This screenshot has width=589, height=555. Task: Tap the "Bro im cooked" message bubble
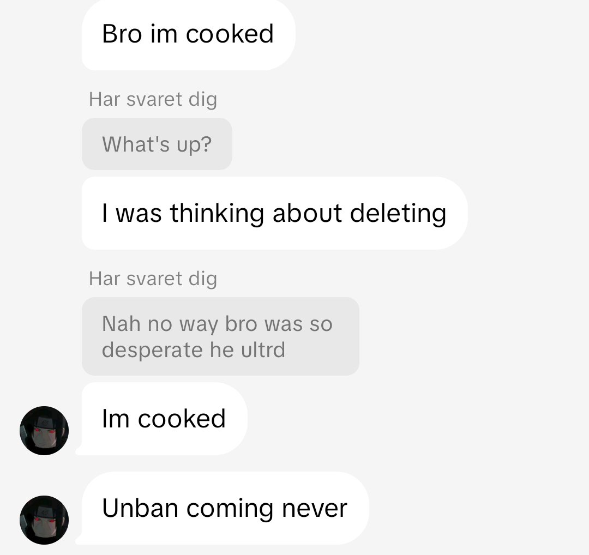tap(188, 34)
